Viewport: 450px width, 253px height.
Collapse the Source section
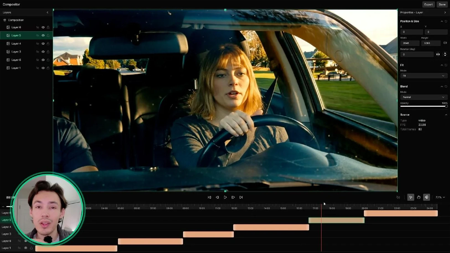446,115
